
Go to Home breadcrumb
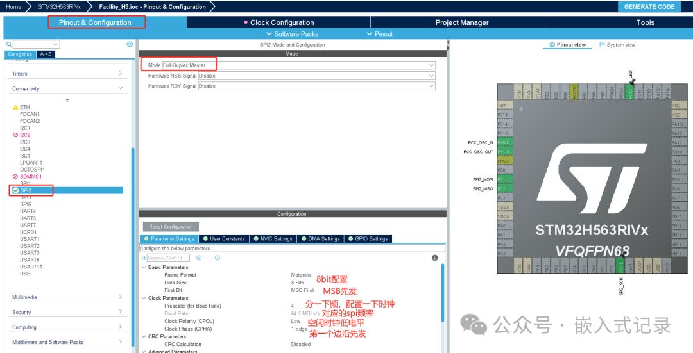click(13, 6)
